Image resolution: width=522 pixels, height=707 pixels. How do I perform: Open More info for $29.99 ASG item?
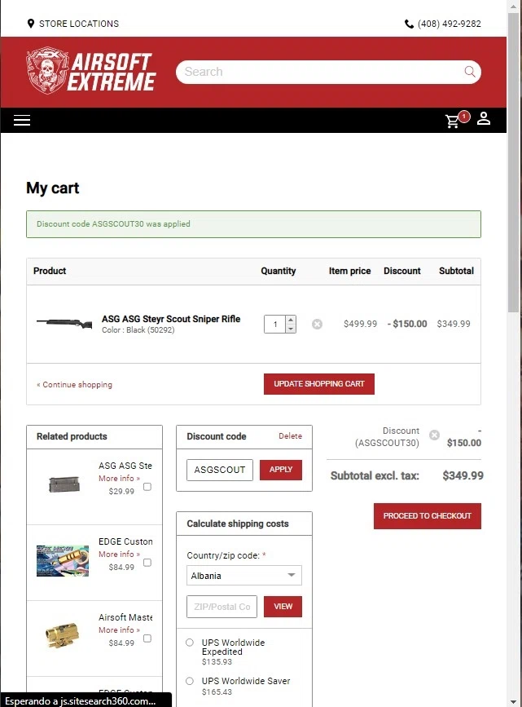coord(119,478)
